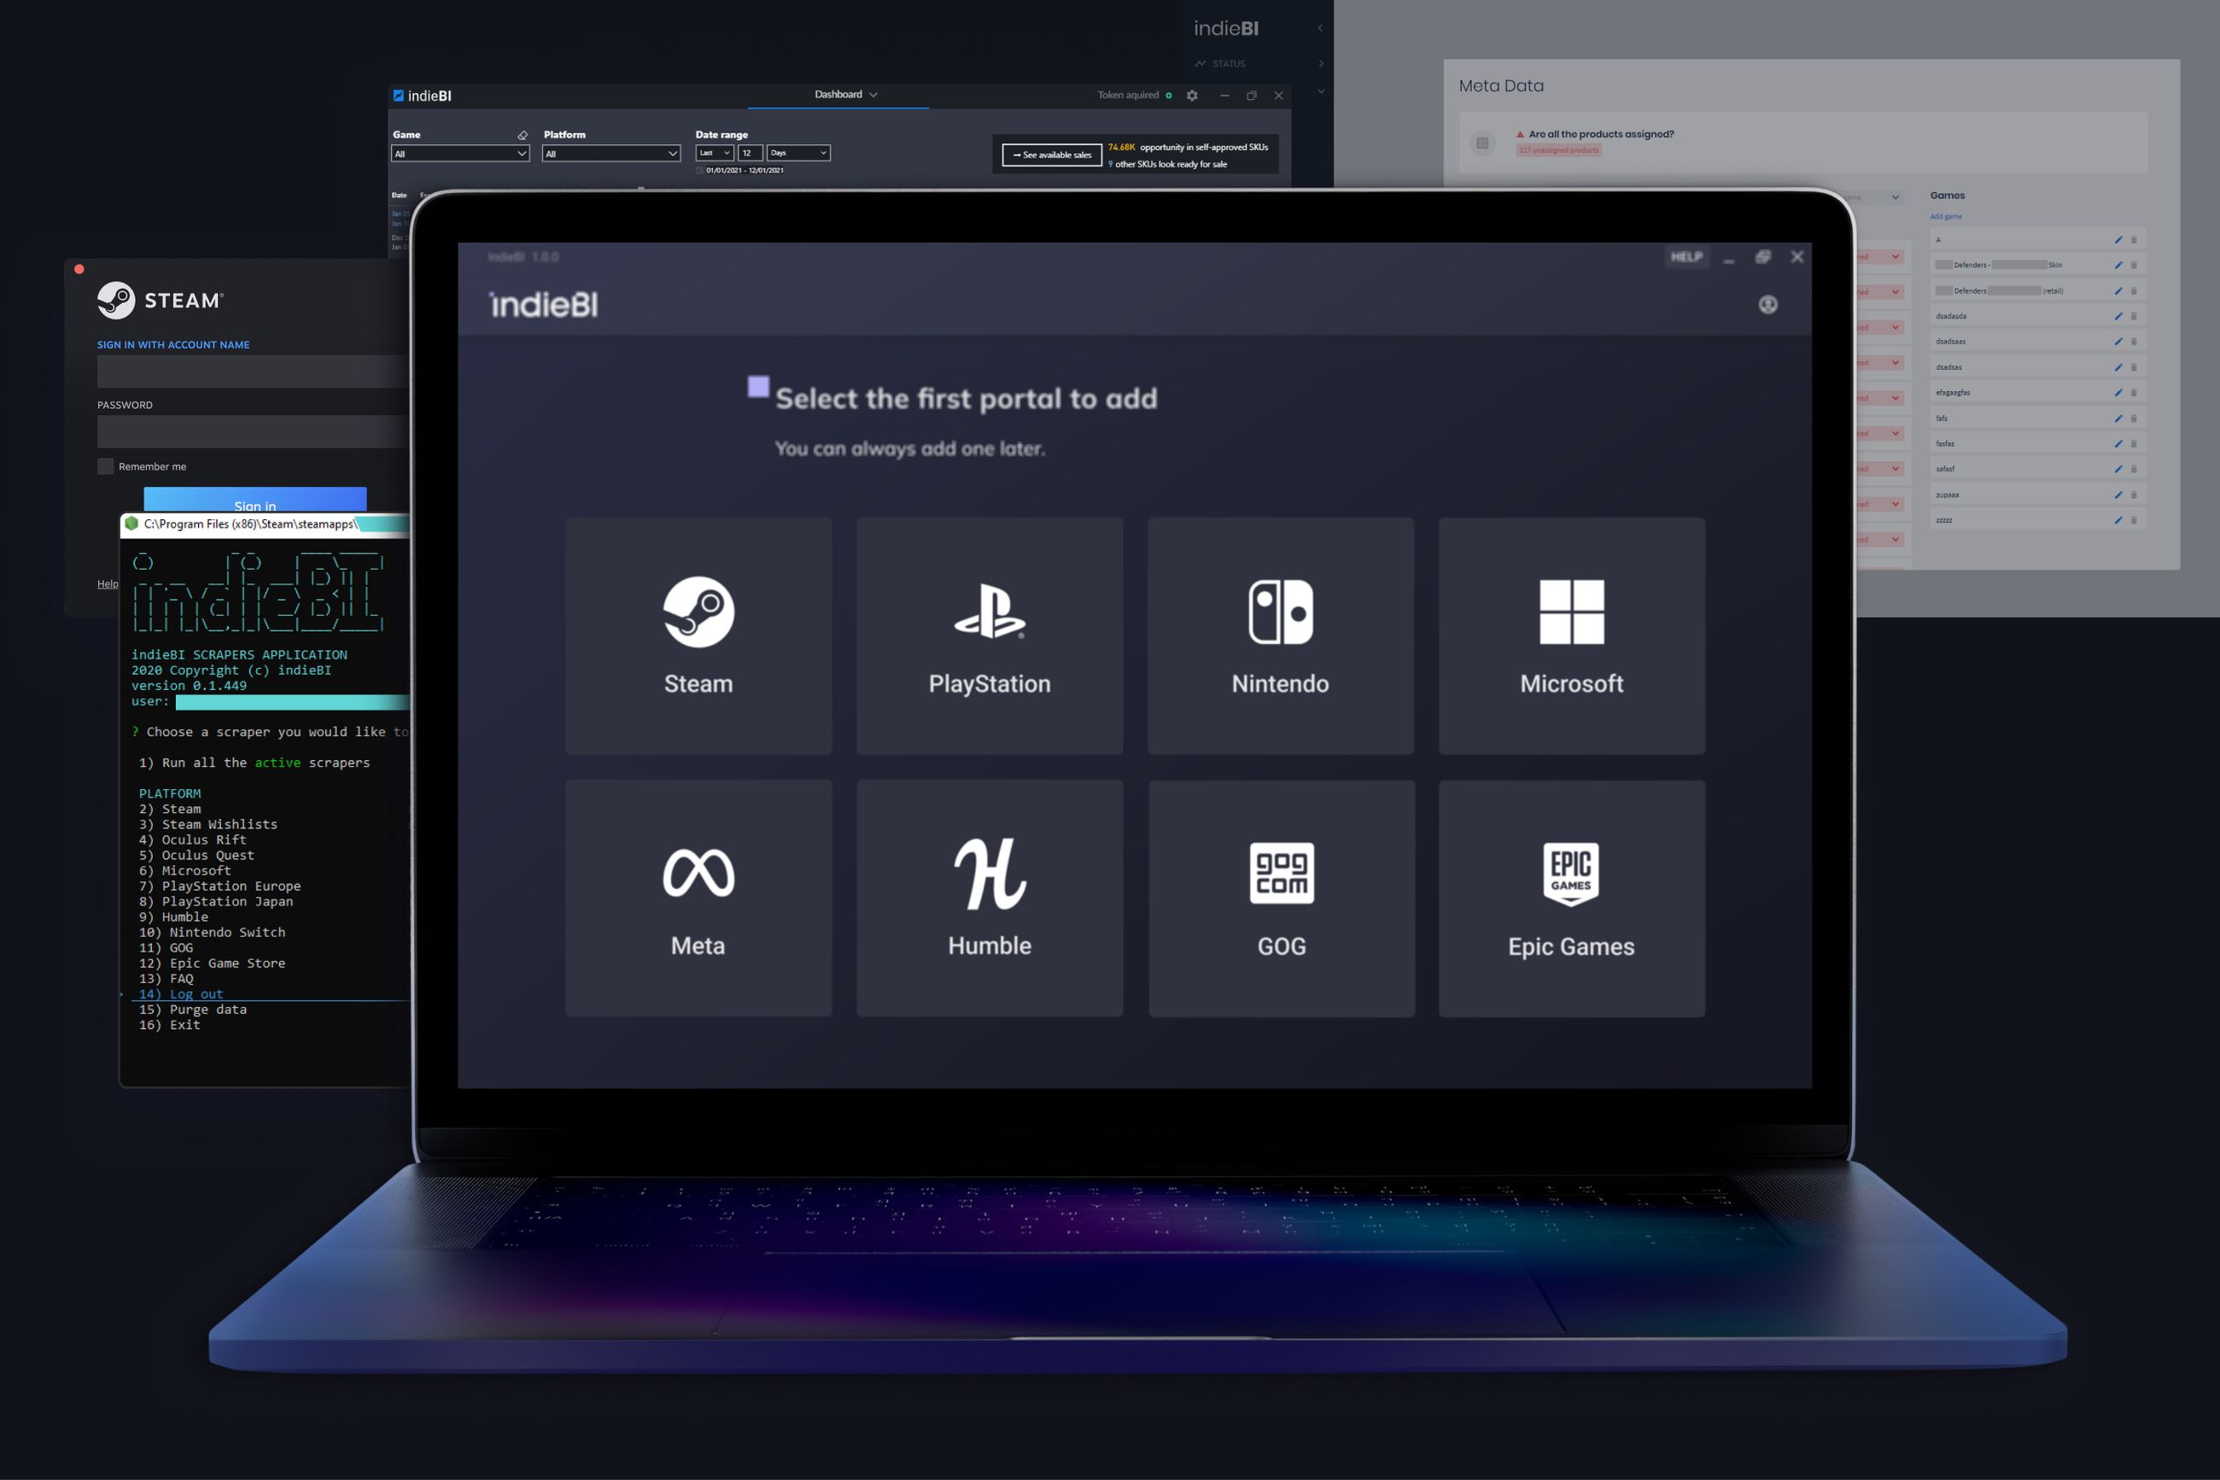Open the Help link in Steam window
2220x1480 pixels.
108,583
